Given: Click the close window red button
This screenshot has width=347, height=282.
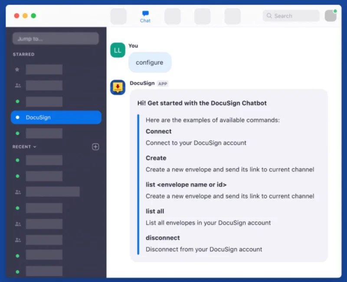Looking at the screenshot, I should pos(16,16).
